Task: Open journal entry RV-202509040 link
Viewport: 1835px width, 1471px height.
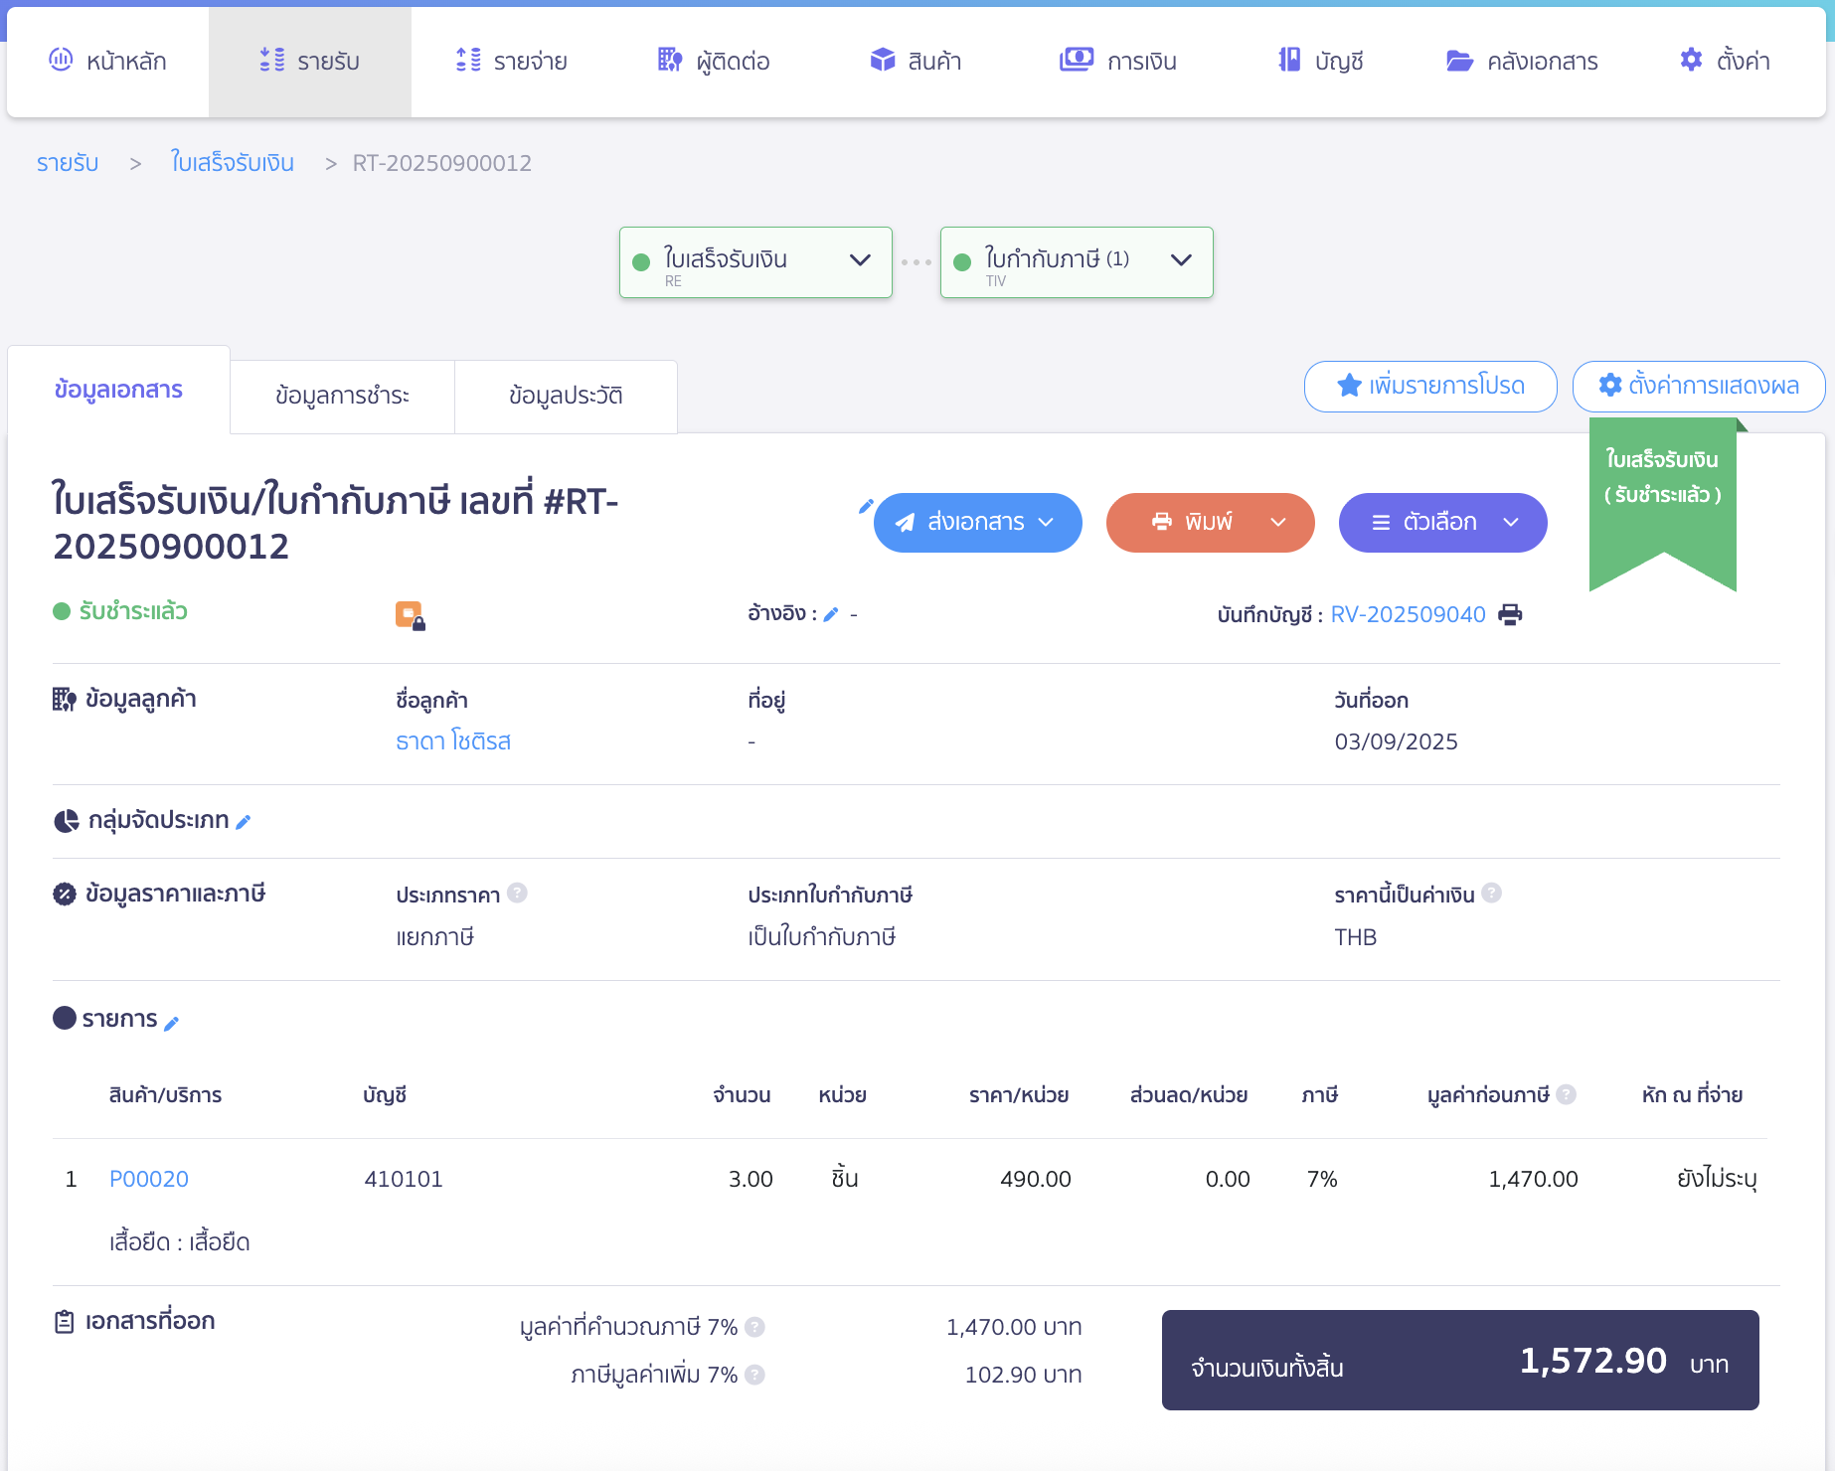Action: (x=1408, y=614)
